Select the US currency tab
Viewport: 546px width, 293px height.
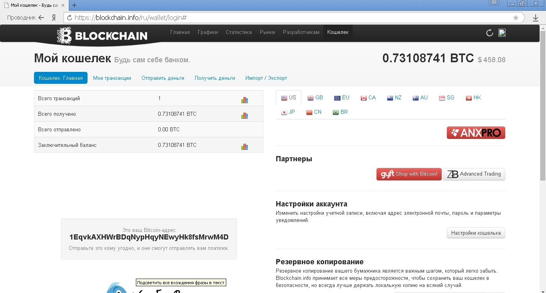(289, 98)
